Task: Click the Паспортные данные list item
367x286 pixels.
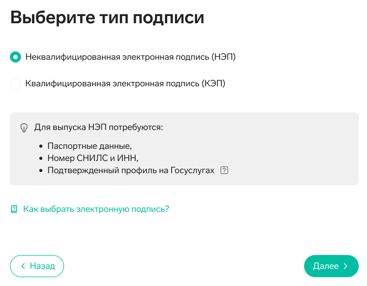Action: click(89, 146)
